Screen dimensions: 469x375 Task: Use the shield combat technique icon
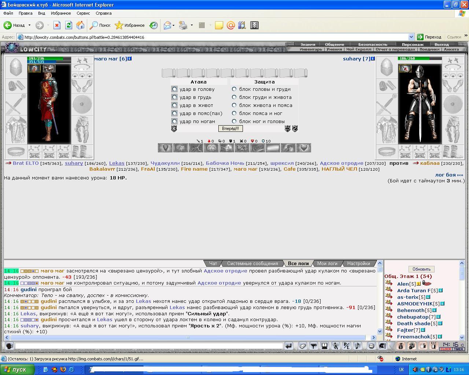[165, 148]
